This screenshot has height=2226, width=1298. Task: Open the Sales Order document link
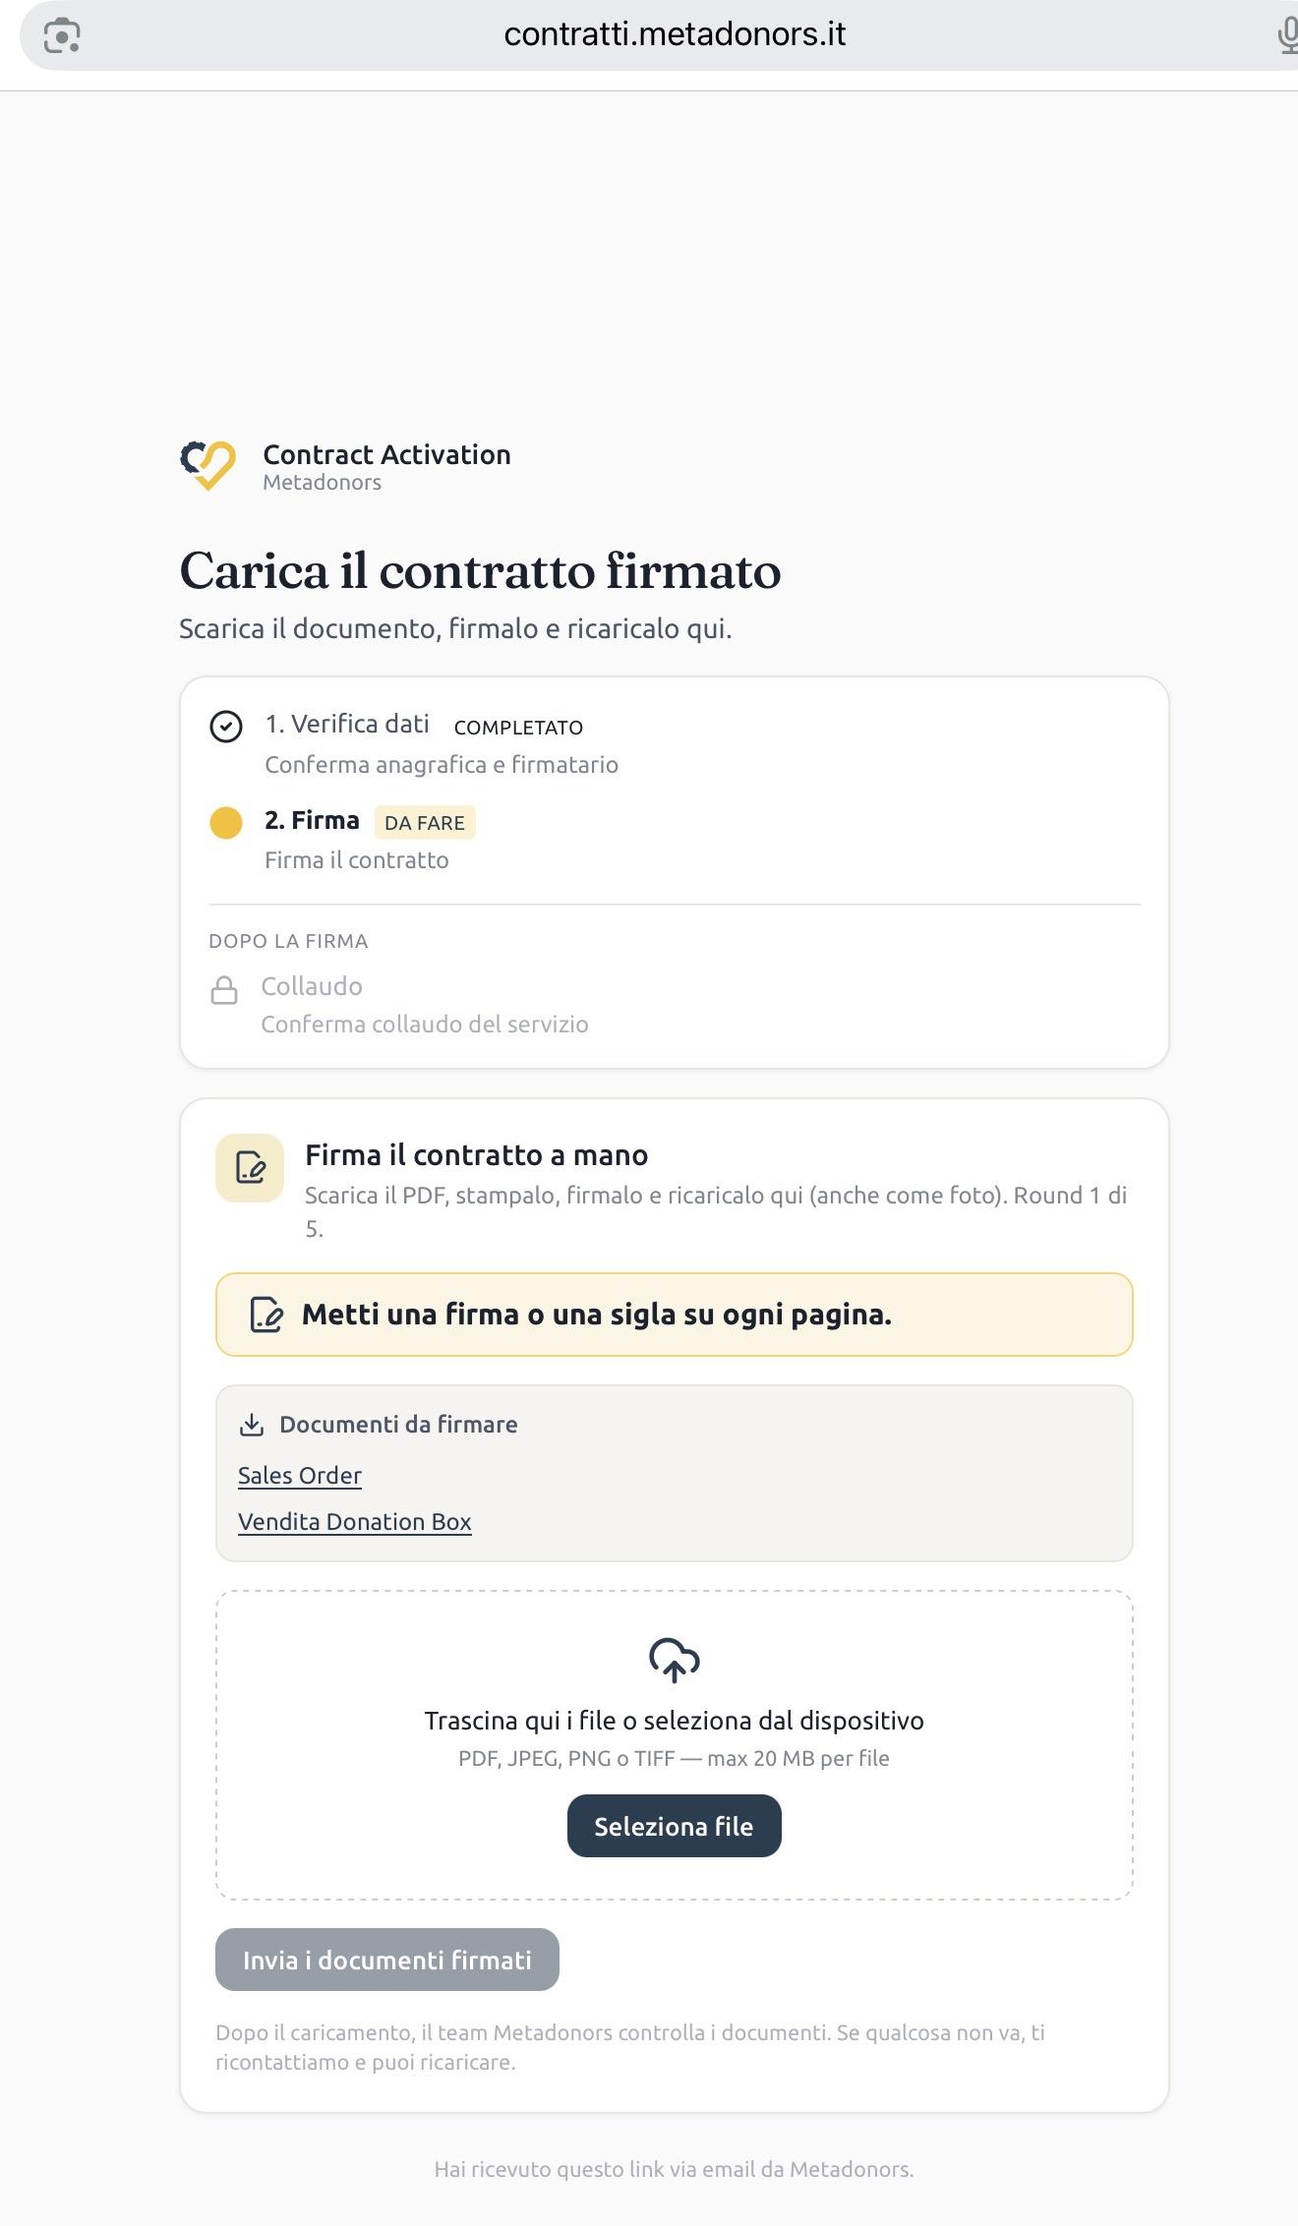point(300,1476)
